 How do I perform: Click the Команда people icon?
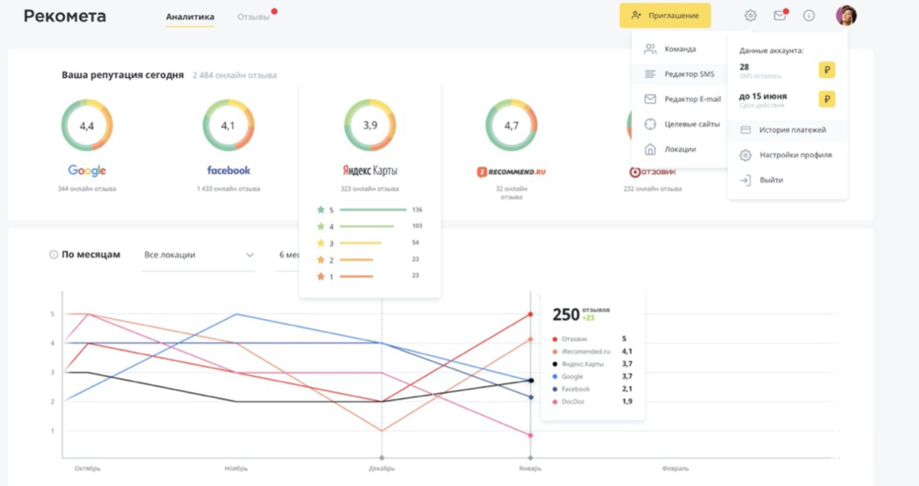pyautogui.click(x=650, y=49)
